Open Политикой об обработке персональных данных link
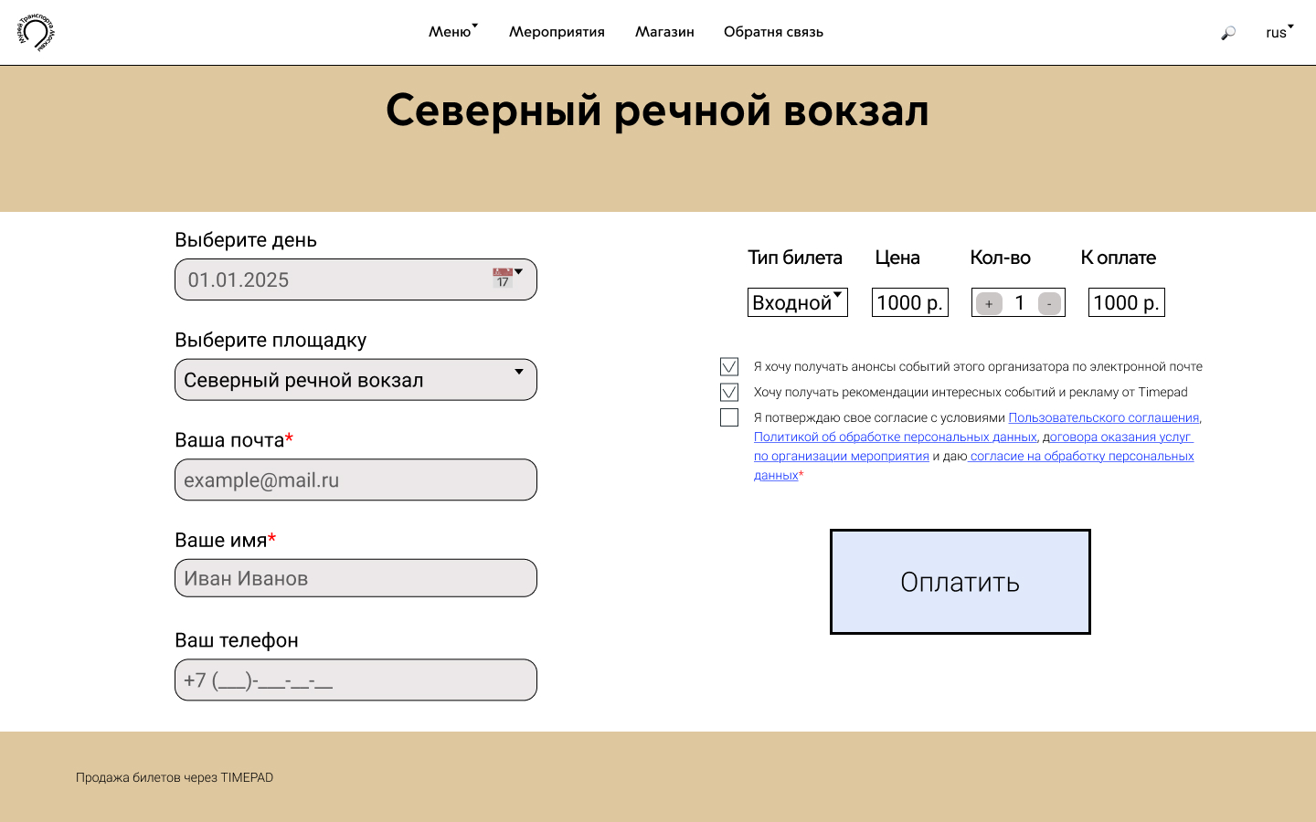Viewport: 1316px width, 822px height. pyautogui.click(x=895, y=437)
